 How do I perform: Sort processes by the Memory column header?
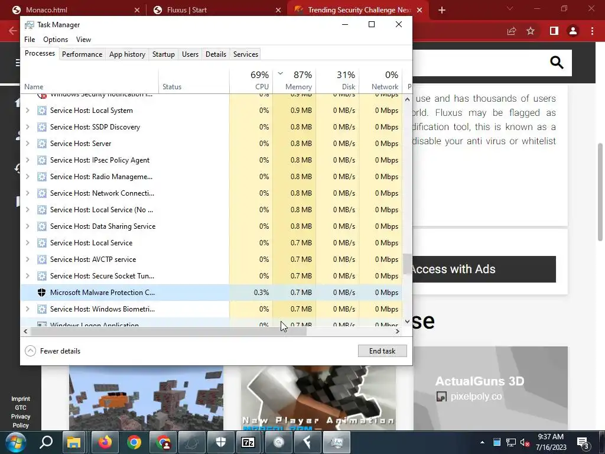[294, 80]
